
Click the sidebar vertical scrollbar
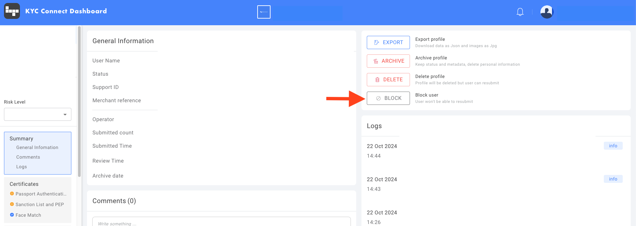pyautogui.click(x=79, y=101)
